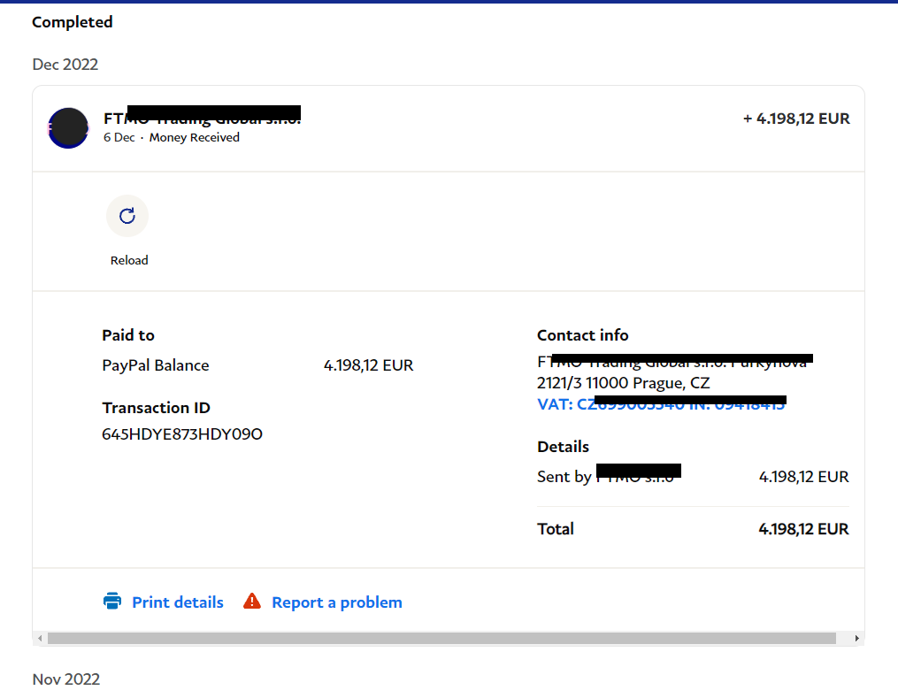
Task: Click the Paid to heading
Action: [128, 335]
